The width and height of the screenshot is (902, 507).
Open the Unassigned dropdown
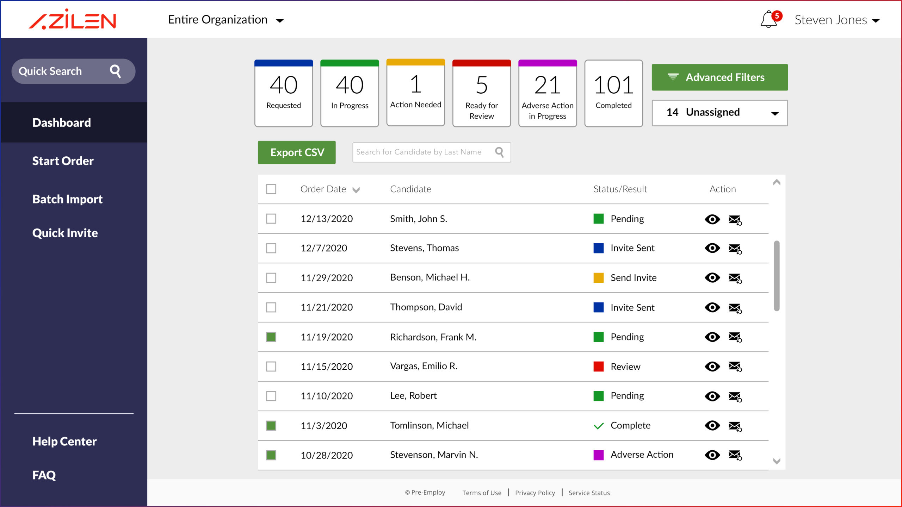775,113
